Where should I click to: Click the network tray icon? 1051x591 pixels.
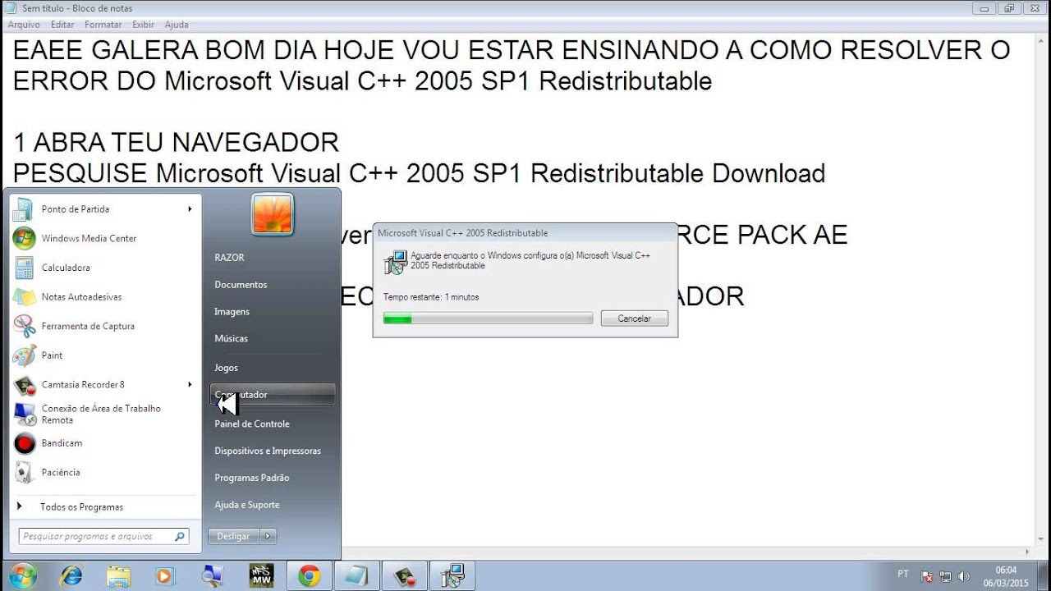pos(945,576)
